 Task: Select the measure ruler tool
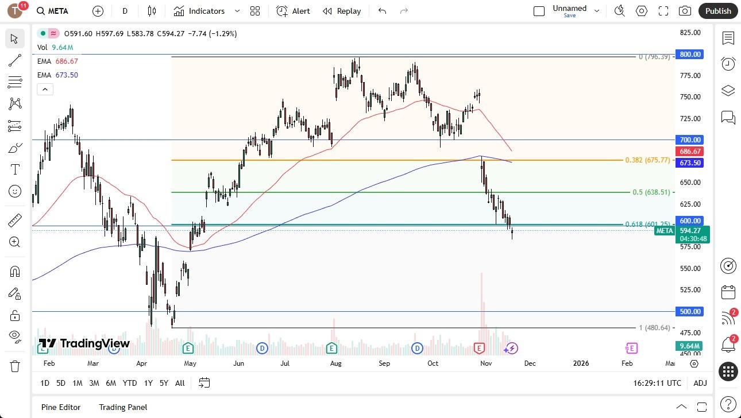14,220
